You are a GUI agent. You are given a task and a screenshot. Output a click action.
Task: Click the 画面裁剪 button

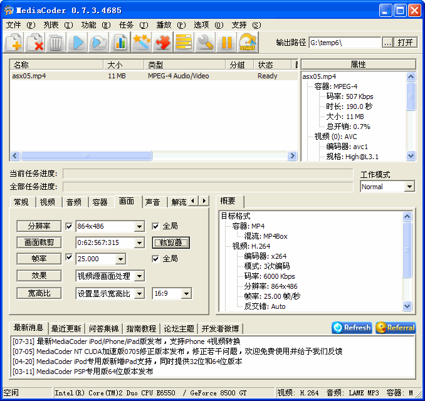coord(39,242)
